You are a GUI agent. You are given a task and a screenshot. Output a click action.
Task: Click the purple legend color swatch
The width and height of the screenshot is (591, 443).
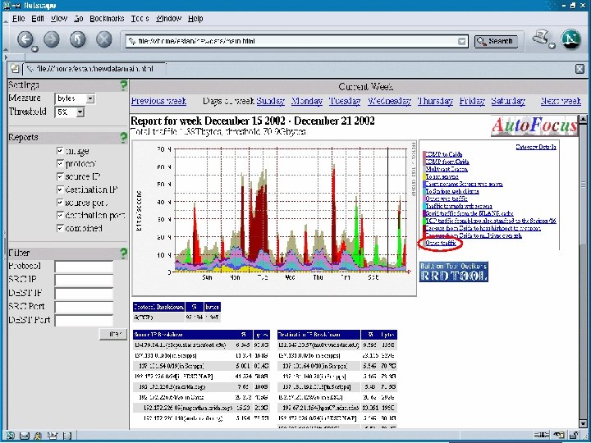(x=424, y=213)
